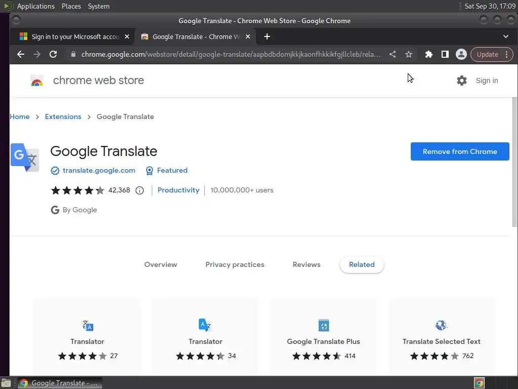The height and width of the screenshot is (389, 518).
Task: Visit translate.google.com link
Action: pos(99,170)
